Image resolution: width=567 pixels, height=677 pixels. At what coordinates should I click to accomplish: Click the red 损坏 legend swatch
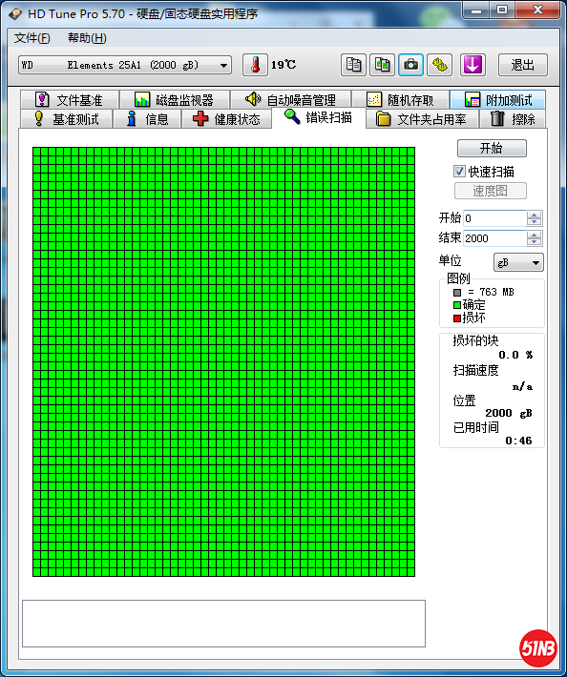click(457, 318)
